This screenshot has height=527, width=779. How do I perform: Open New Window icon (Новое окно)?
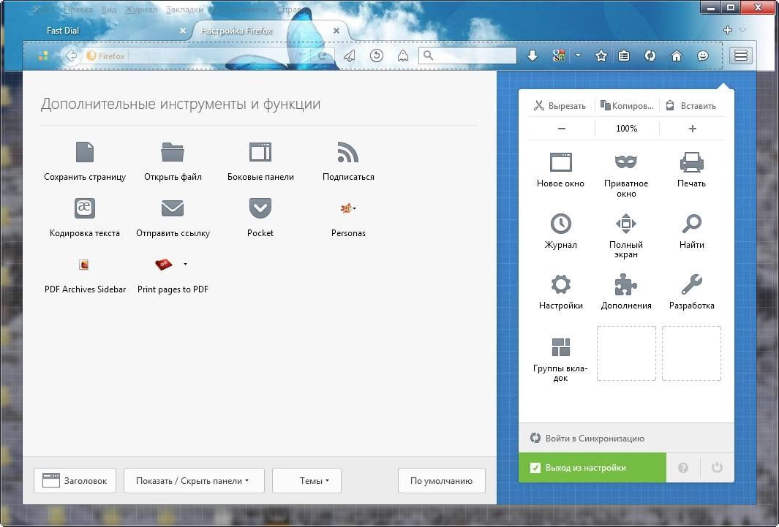pyautogui.click(x=561, y=162)
